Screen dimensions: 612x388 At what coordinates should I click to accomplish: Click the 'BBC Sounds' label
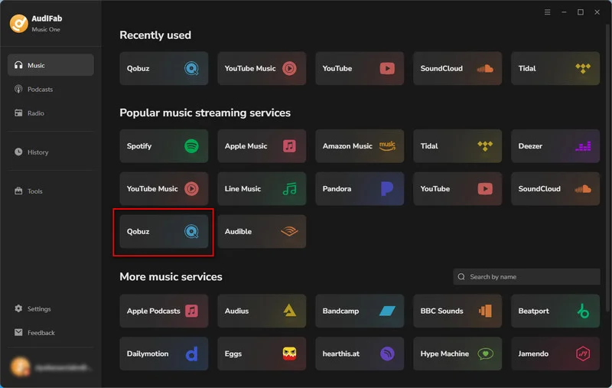(441, 311)
